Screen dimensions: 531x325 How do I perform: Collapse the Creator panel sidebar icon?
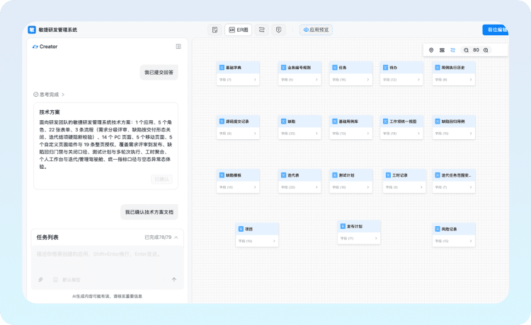click(178, 47)
